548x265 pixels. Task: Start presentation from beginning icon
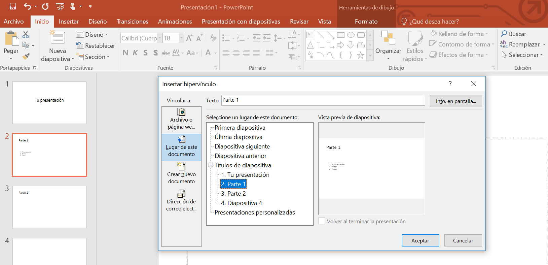click(60, 6)
